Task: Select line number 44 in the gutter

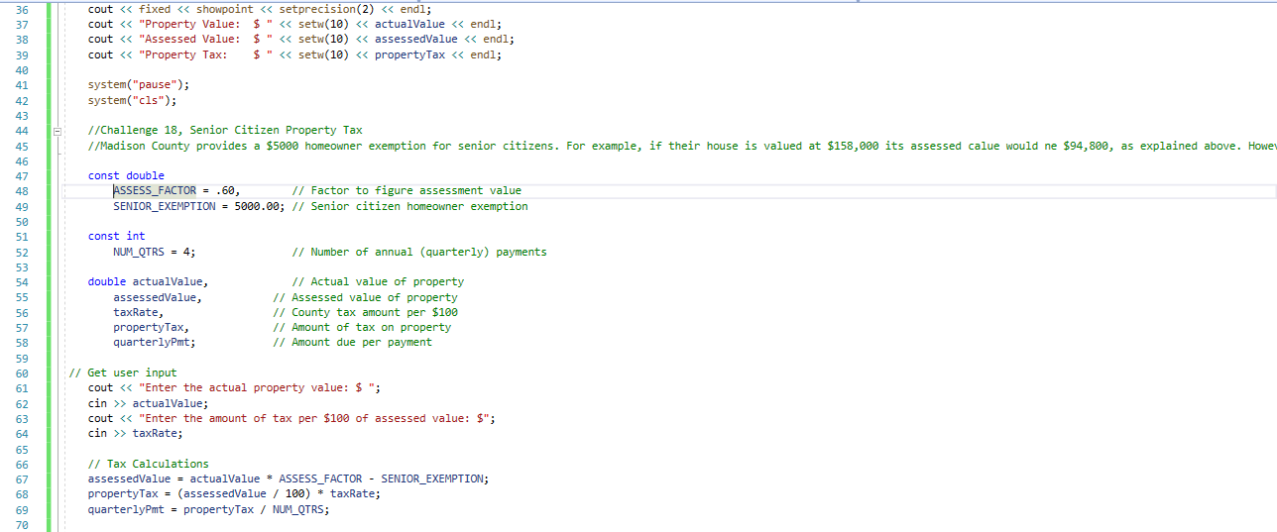Action: (x=23, y=130)
